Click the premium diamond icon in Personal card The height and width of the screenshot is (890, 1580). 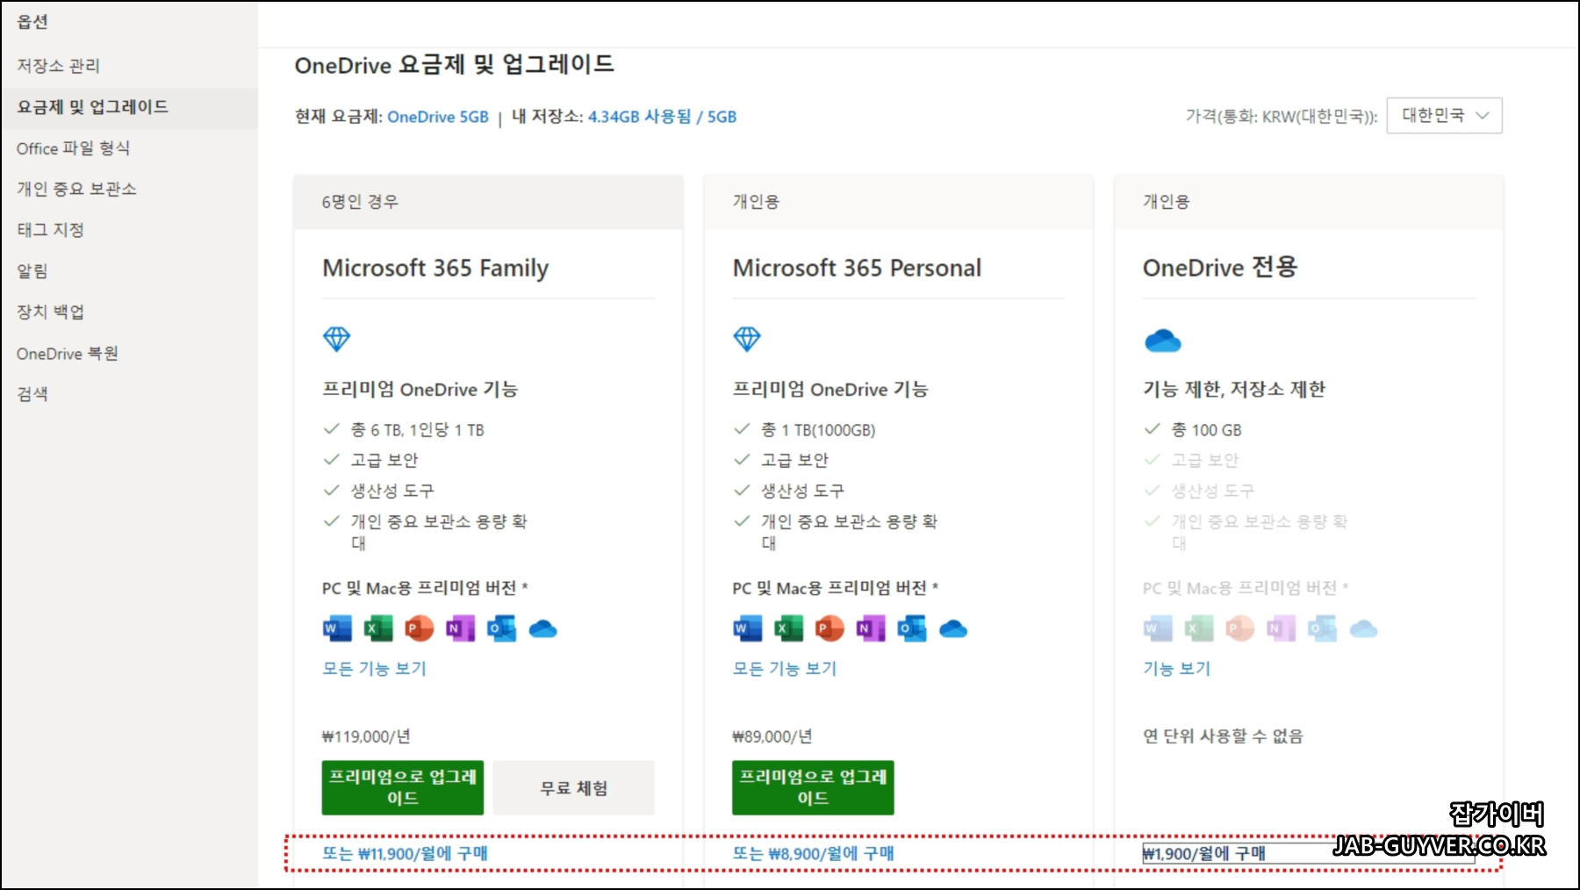coord(747,339)
